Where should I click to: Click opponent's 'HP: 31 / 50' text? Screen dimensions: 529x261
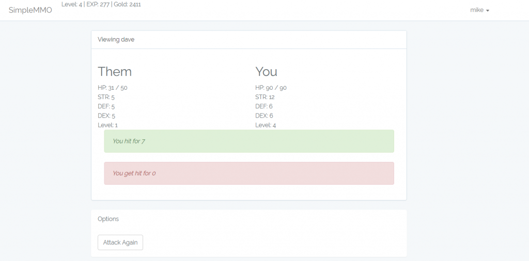click(113, 88)
